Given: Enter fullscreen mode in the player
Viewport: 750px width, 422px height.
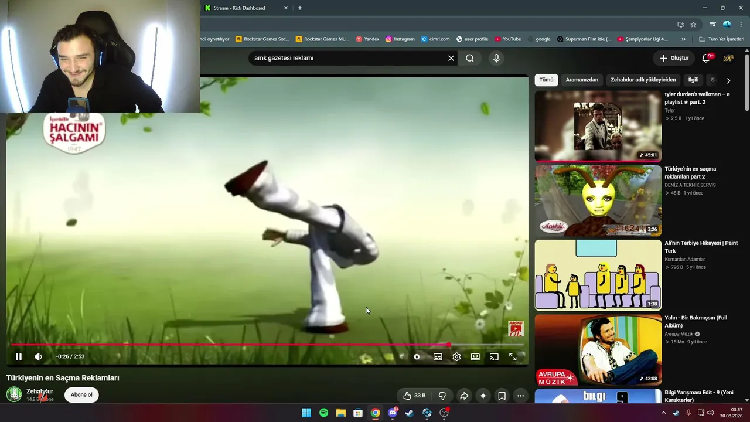Looking at the screenshot, I should 513,356.
